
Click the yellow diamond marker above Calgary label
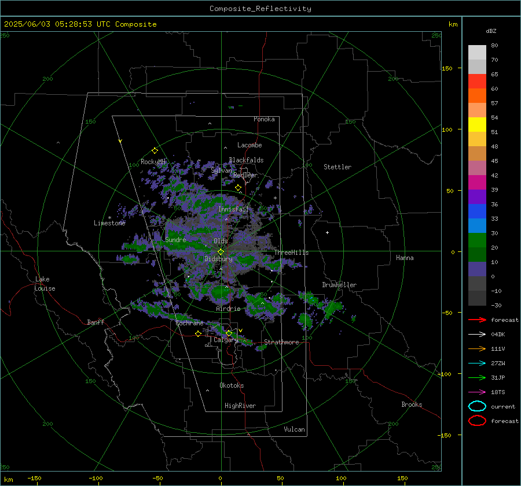coord(229,333)
